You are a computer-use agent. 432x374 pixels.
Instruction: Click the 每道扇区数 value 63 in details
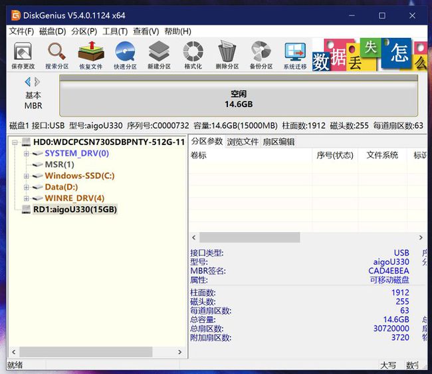tap(405, 311)
